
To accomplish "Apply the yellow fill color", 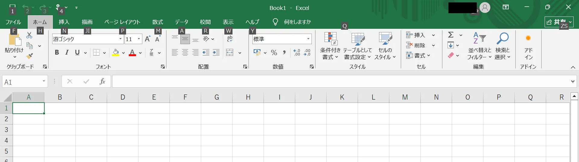I will pos(115,53).
